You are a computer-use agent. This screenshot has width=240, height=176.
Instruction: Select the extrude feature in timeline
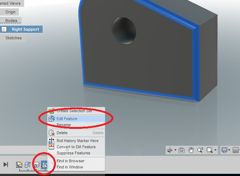click(28, 165)
